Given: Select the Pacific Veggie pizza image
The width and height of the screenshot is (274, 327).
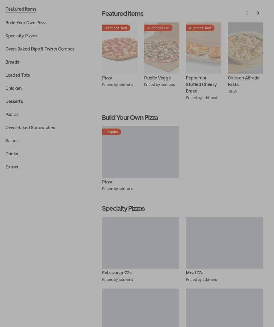Looking at the screenshot, I should (162, 48).
